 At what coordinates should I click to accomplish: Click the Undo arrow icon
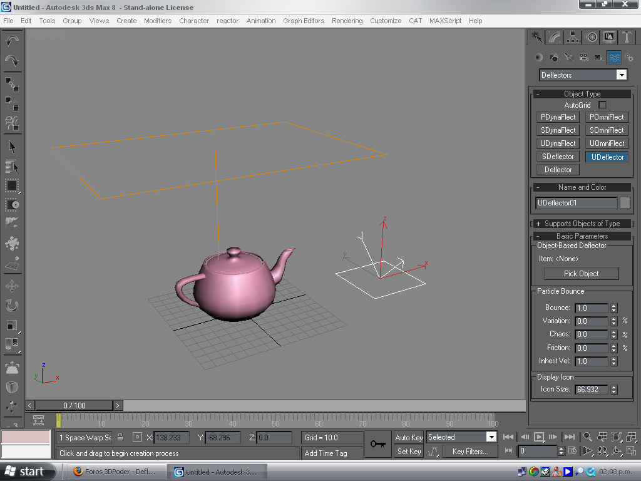tap(13, 41)
